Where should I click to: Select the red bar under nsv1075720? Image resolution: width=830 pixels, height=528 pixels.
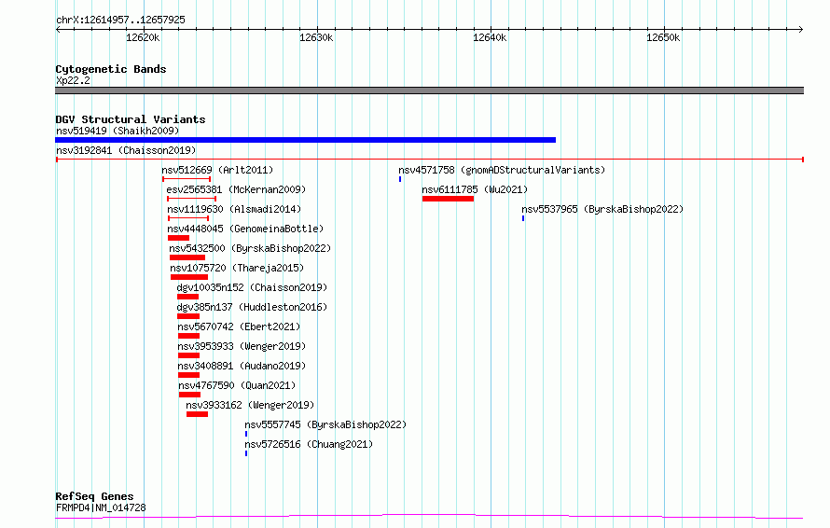pos(189,277)
